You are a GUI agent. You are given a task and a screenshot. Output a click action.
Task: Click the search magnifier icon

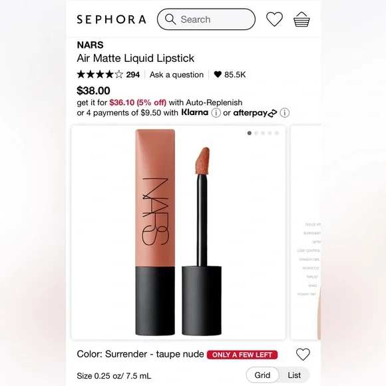point(170,19)
